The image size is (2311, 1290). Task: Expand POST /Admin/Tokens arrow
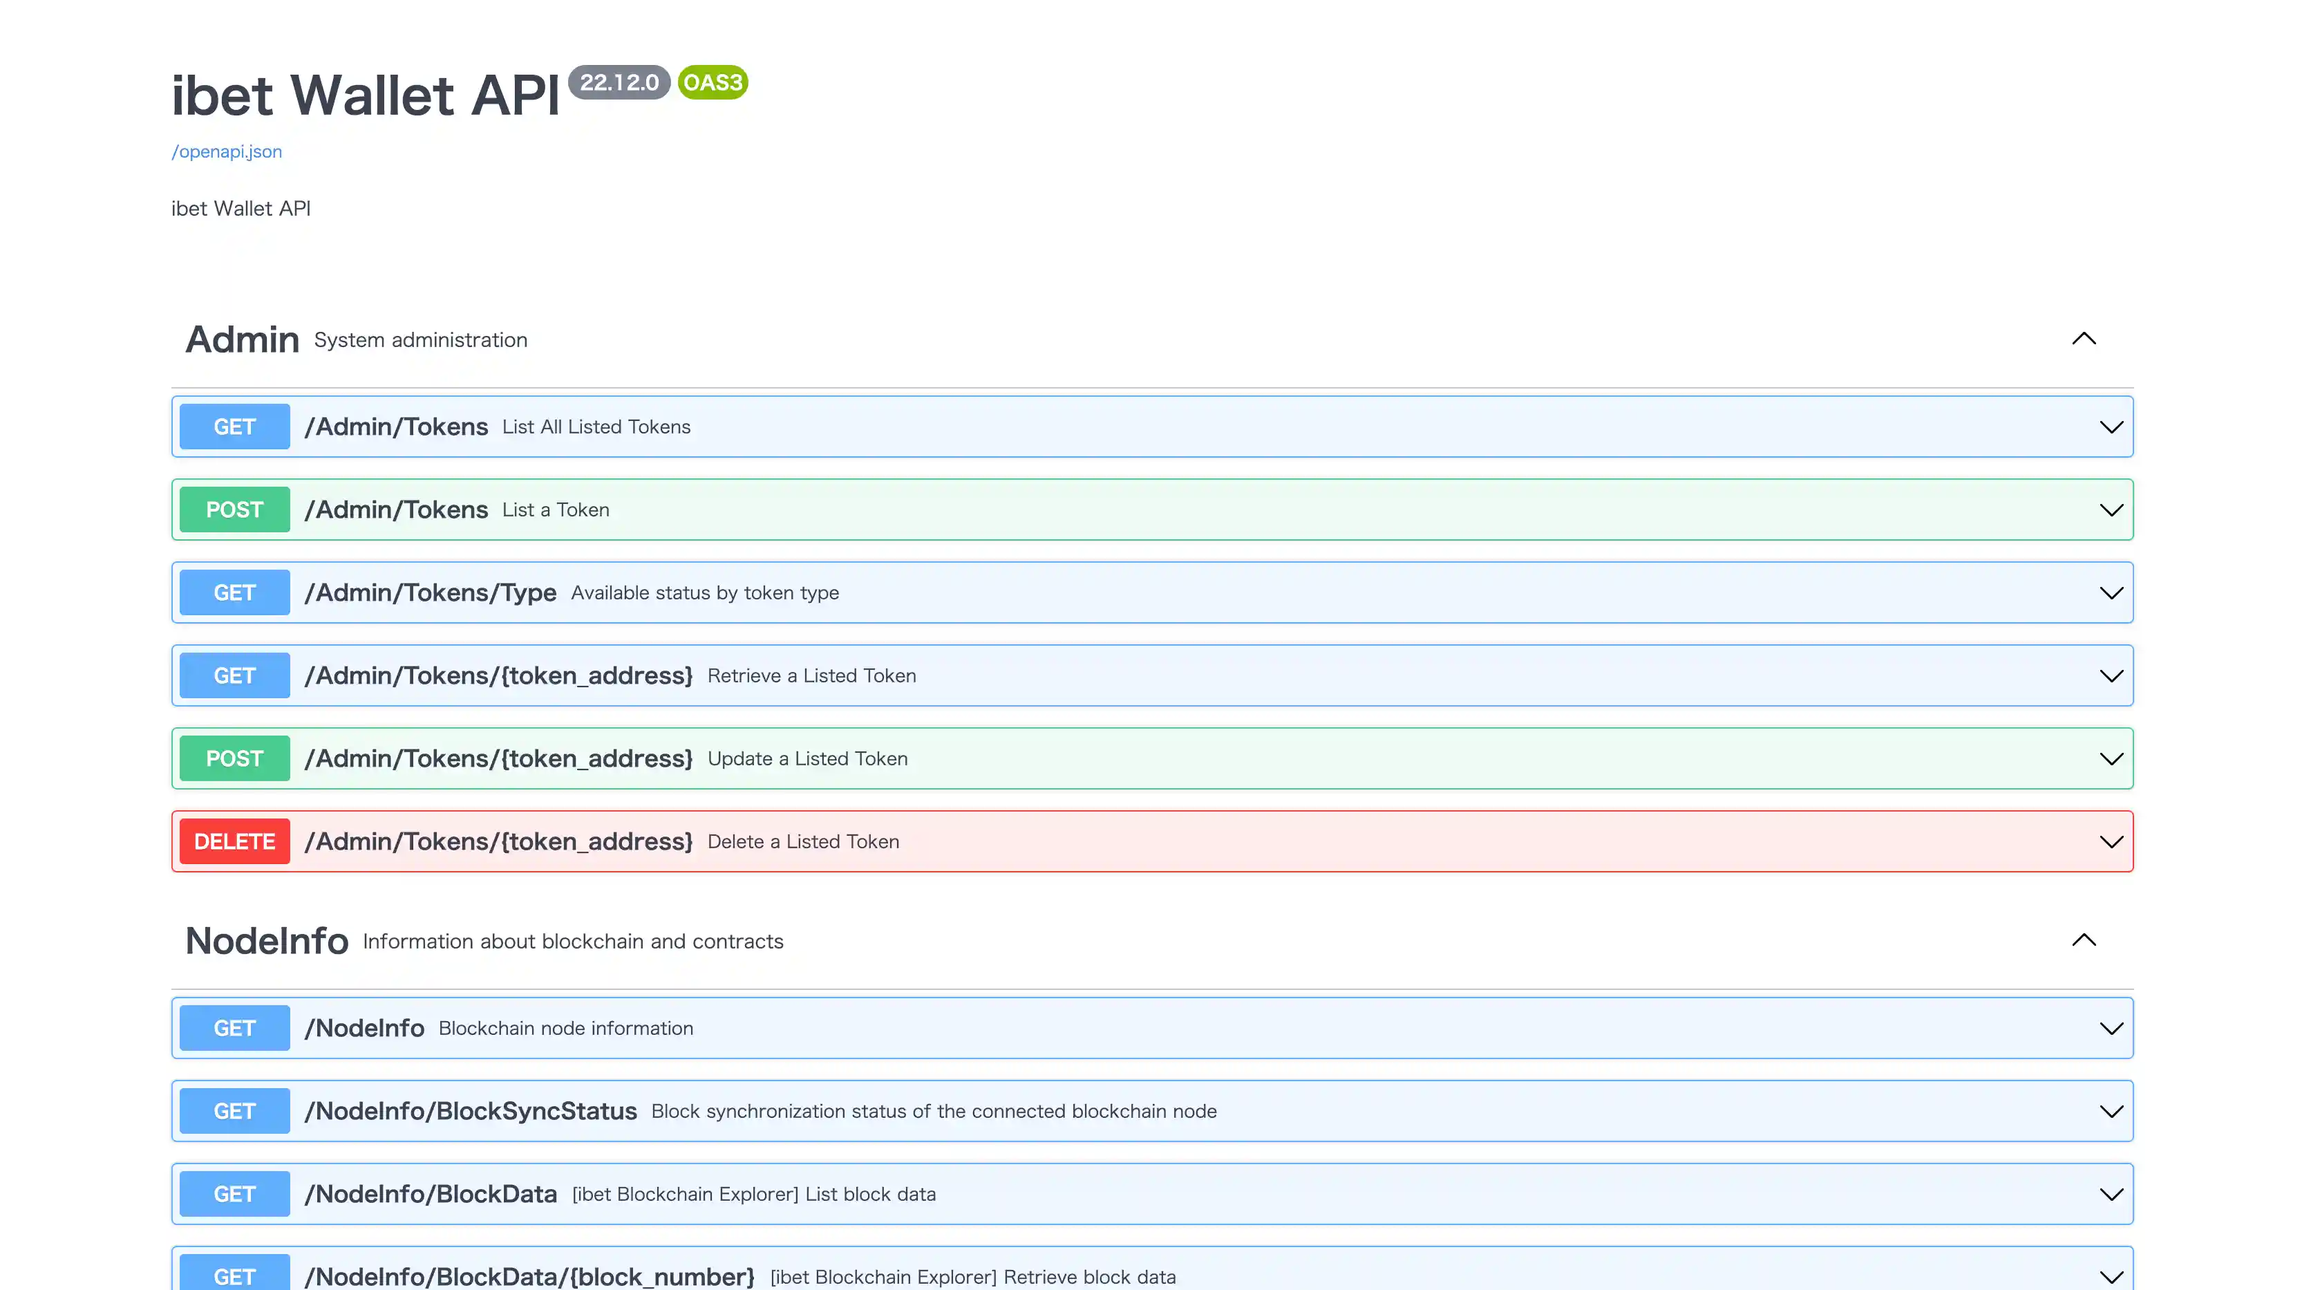click(2111, 510)
